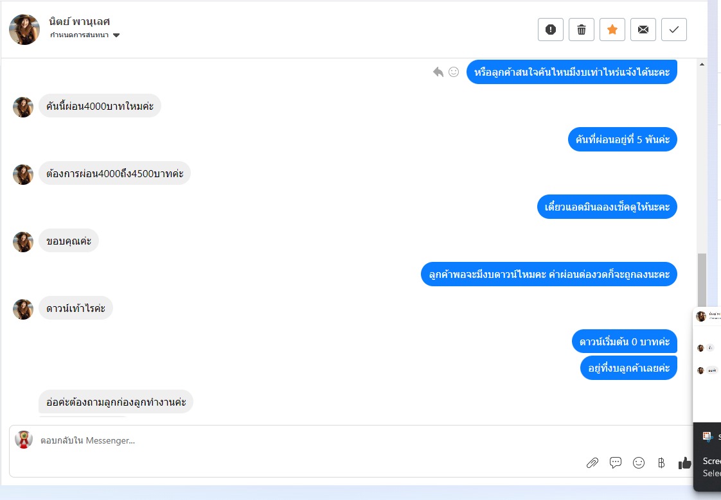The width and height of the screenshot is (721, 500).
Task: Click scrollbar up arrow in chat
Action: click(702, 64)
